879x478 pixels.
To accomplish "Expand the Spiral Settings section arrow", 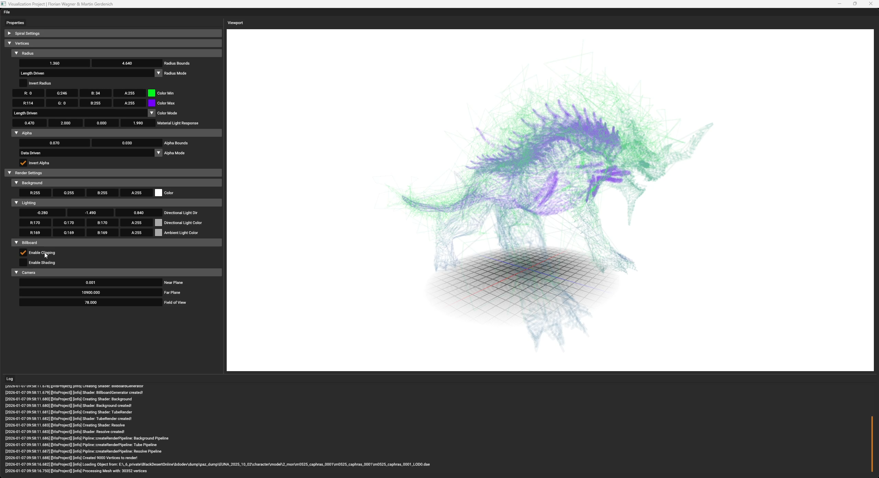I will (9, 33).
